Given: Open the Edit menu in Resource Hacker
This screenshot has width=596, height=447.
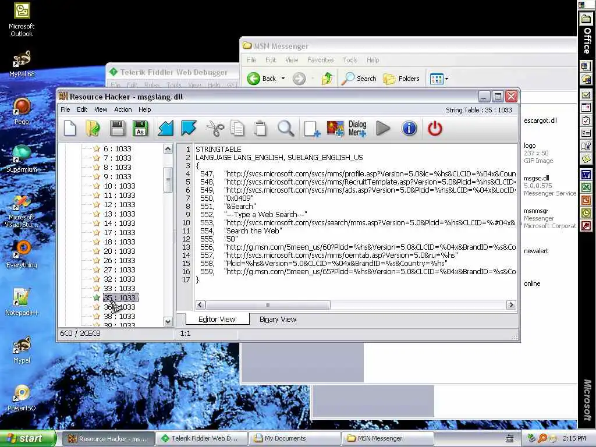Looking at the screenshot, I should tap(82, 109).
